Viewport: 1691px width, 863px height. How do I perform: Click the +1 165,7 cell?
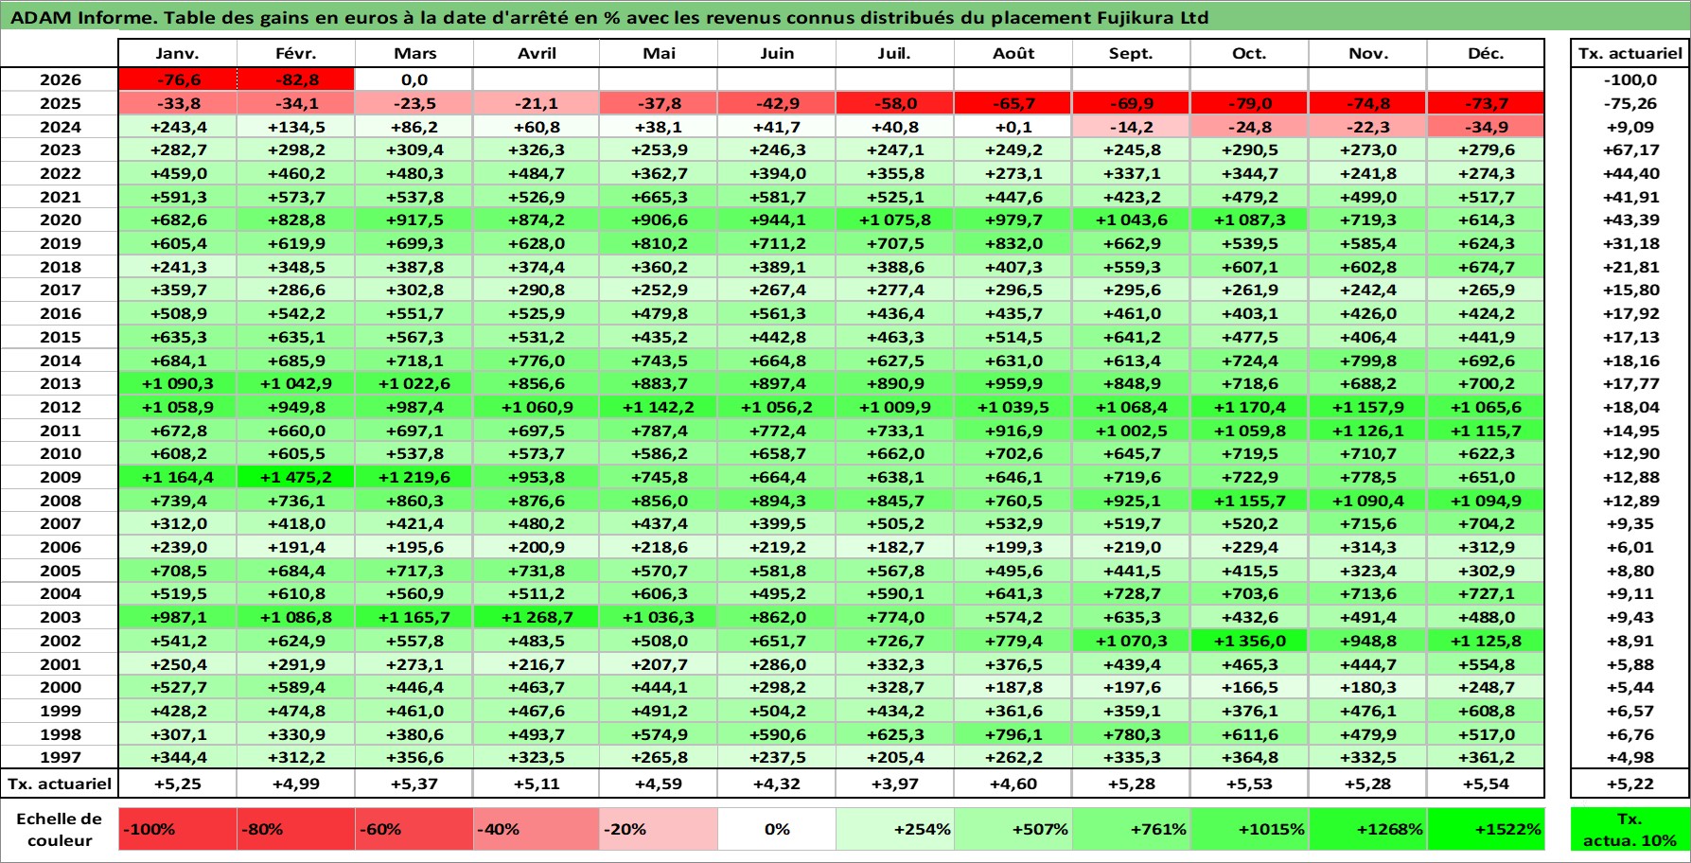coord(414,617)
